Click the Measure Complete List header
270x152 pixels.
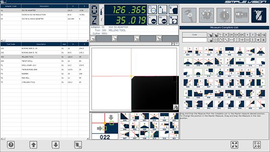tap(224, 27)
